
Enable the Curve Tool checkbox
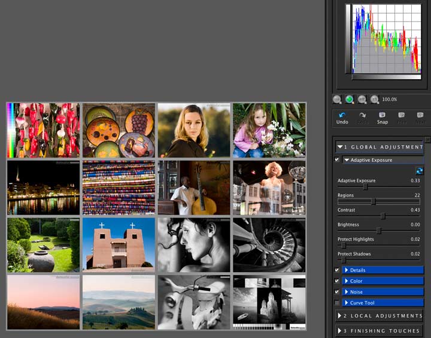(x=336, y=303)
